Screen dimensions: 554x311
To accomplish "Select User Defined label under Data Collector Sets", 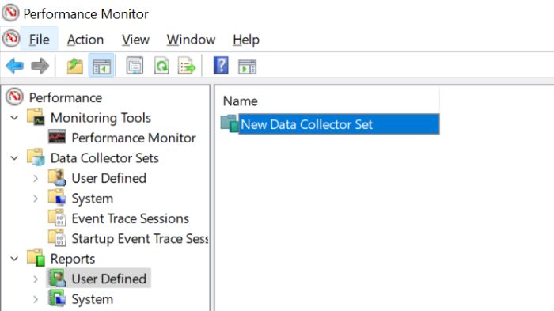I will [x=109, y=178].
